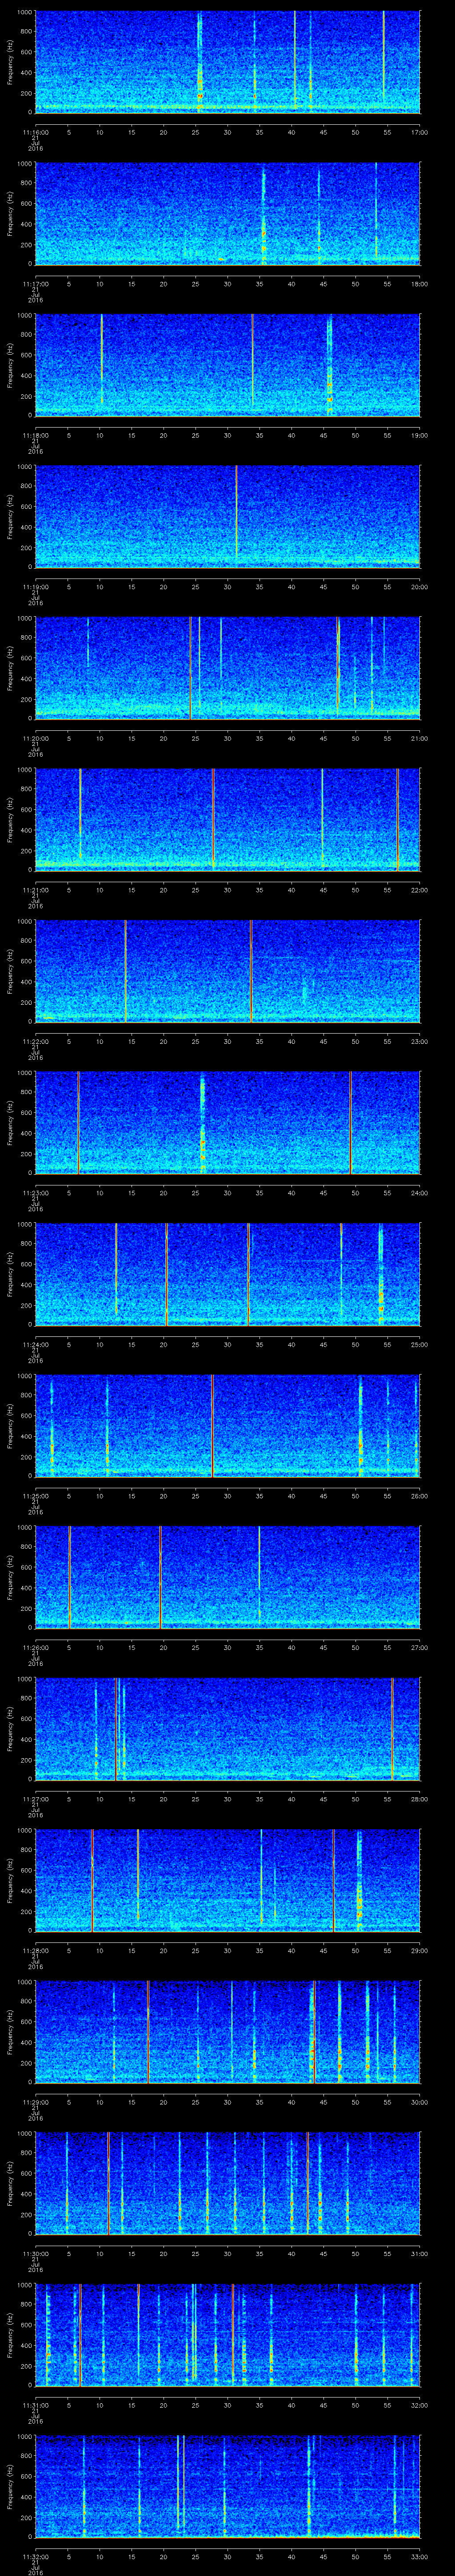The image size is (455, 2576).
Task: Click the spectrogram panel starting at 11:22:00
Action: 227,971
